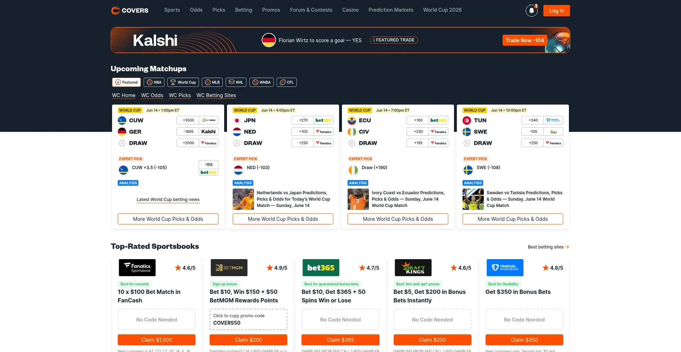The image size is (681, 352).
Task: Click the Claim $350 button
Action: [x=524, y=340]
